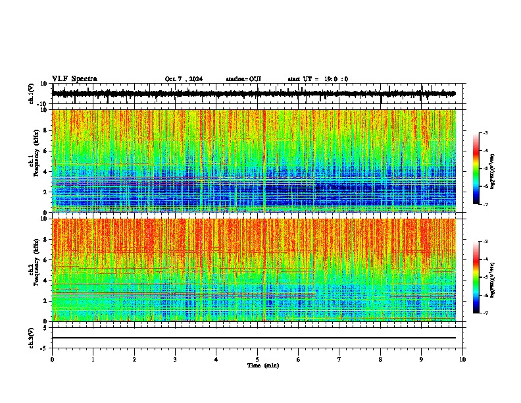Click time axis tick label "5"

pyautogui.click(x=257, y=360)
